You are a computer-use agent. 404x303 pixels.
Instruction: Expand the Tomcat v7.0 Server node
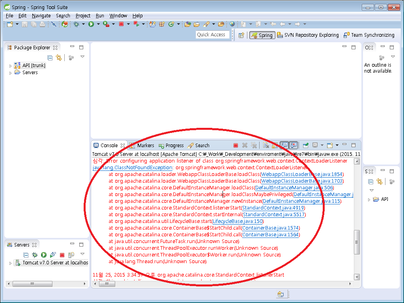[x=10, y=263]
